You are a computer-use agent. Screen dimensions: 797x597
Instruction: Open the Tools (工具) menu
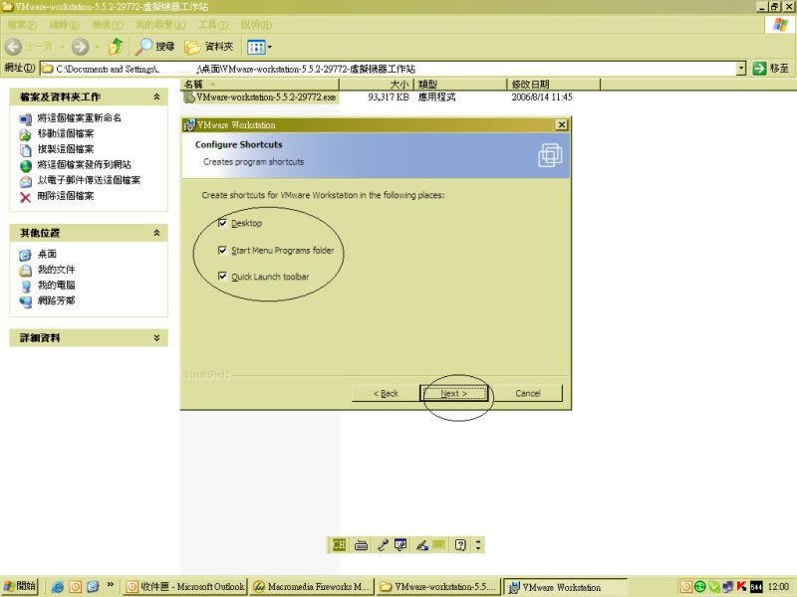click(x=213, y=25)
